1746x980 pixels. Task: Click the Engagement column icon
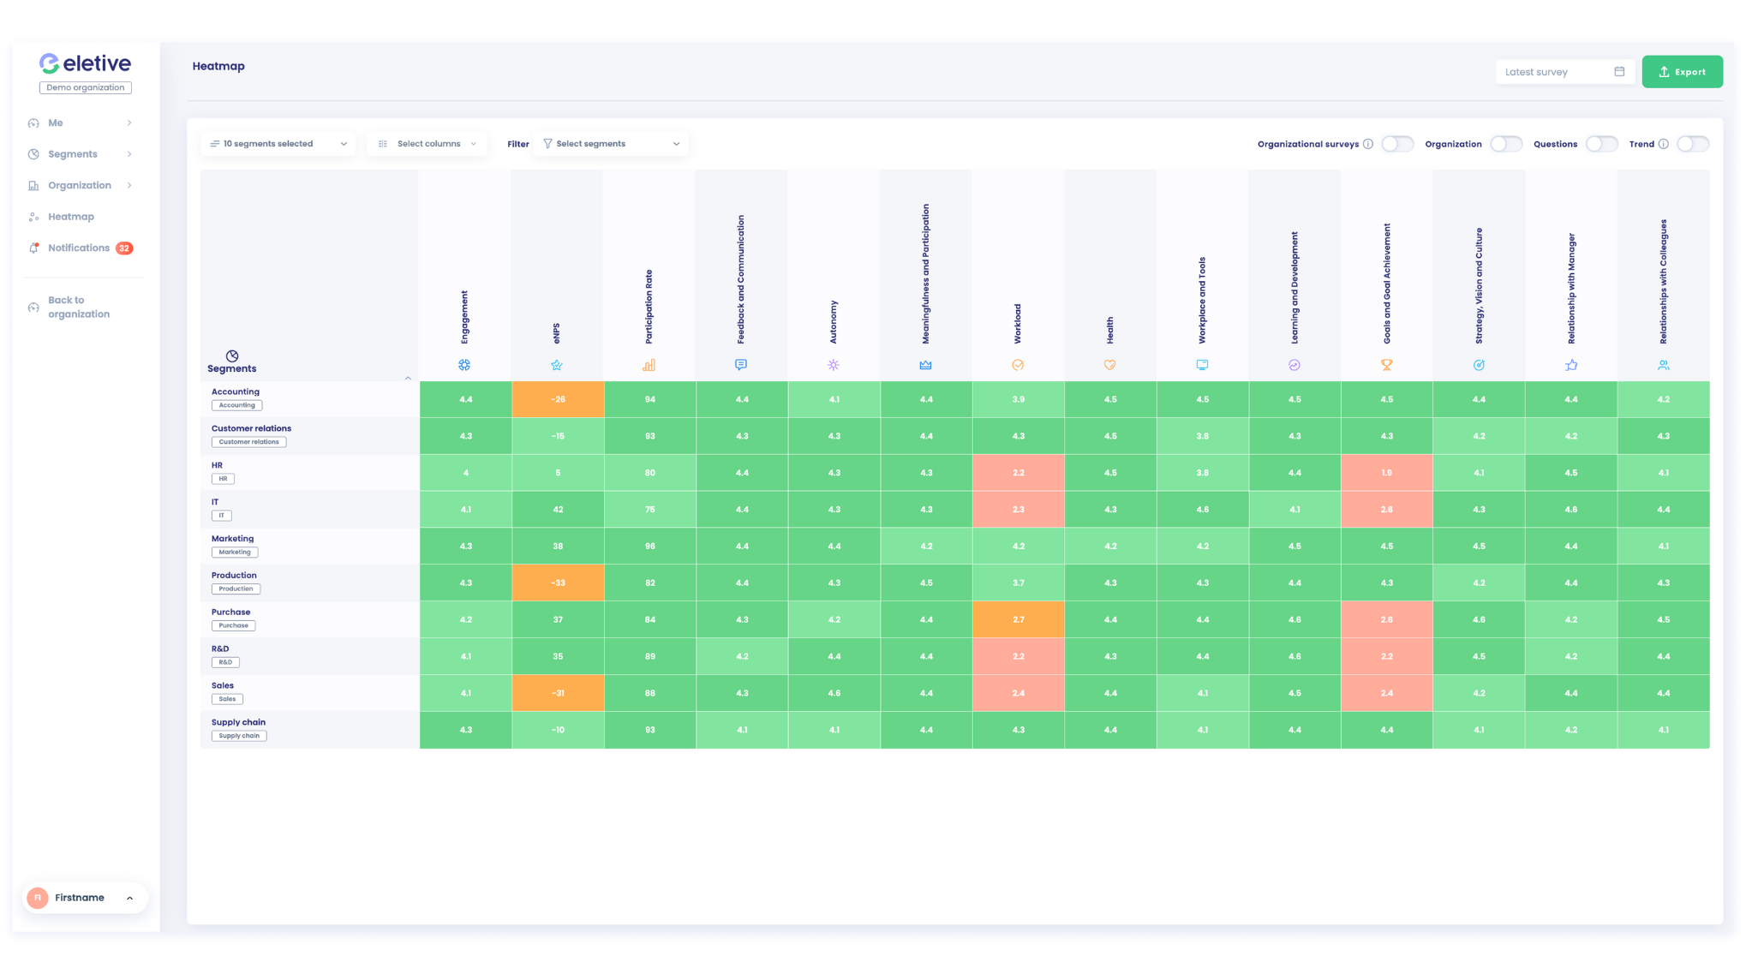click(x=464, y=365)
